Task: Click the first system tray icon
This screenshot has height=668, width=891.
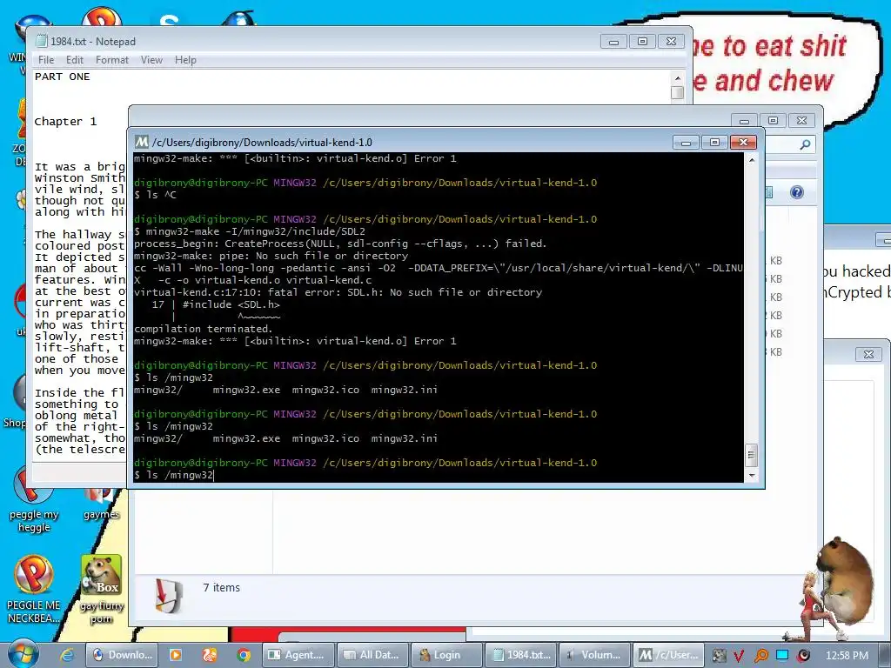Action: (x=720, y=656)
